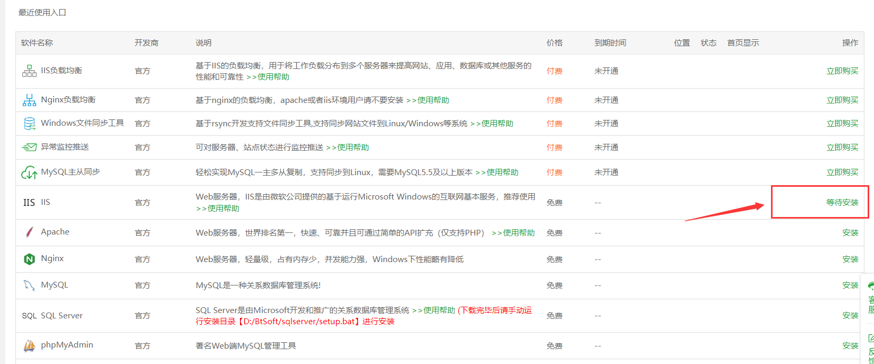Click the 软件名称 column header
Screen dimensions: 874x364
(x=37, y=42)
